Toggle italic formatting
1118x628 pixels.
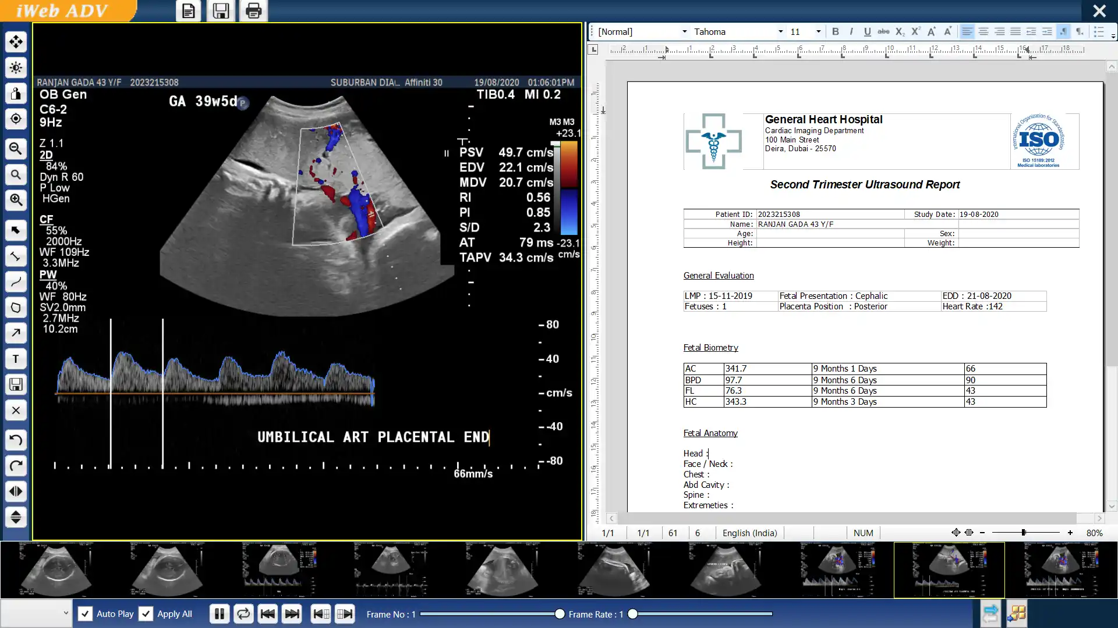tap(851, 31)
